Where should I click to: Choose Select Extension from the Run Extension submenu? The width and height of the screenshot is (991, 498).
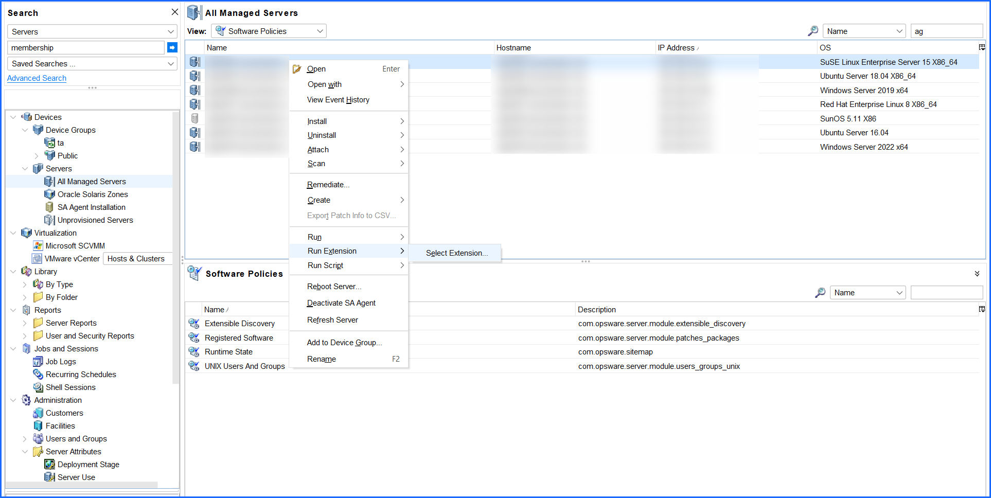click(456, 253)
